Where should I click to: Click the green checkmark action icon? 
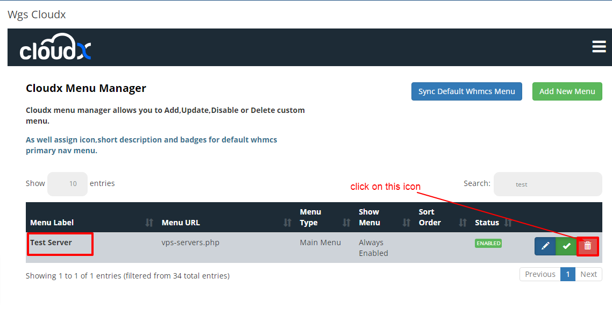(x=566, y=246)
